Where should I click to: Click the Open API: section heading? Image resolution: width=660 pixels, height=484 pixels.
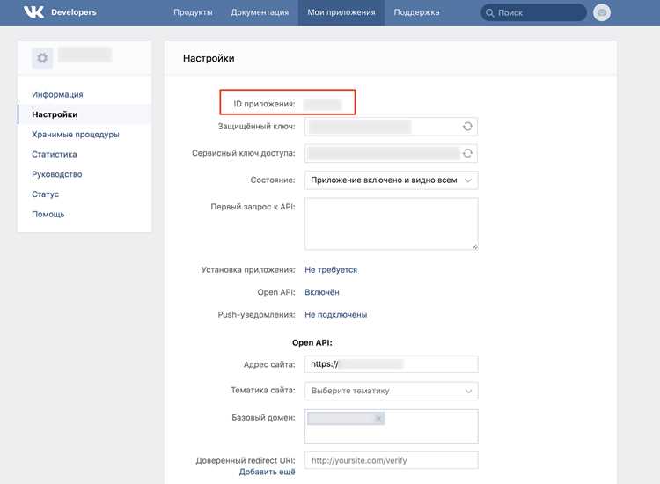click(312, 343)
